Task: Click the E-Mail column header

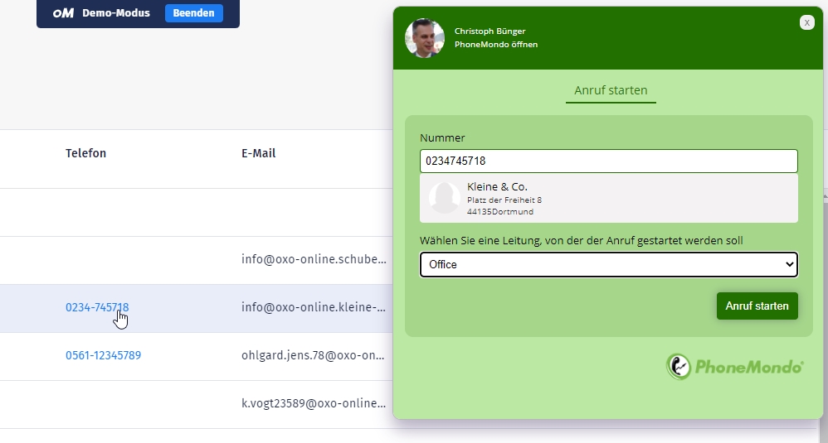Action: pyautogui.click(x=258, y=153)
